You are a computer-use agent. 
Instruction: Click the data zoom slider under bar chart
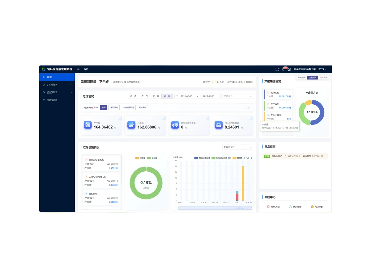(215, 208)
